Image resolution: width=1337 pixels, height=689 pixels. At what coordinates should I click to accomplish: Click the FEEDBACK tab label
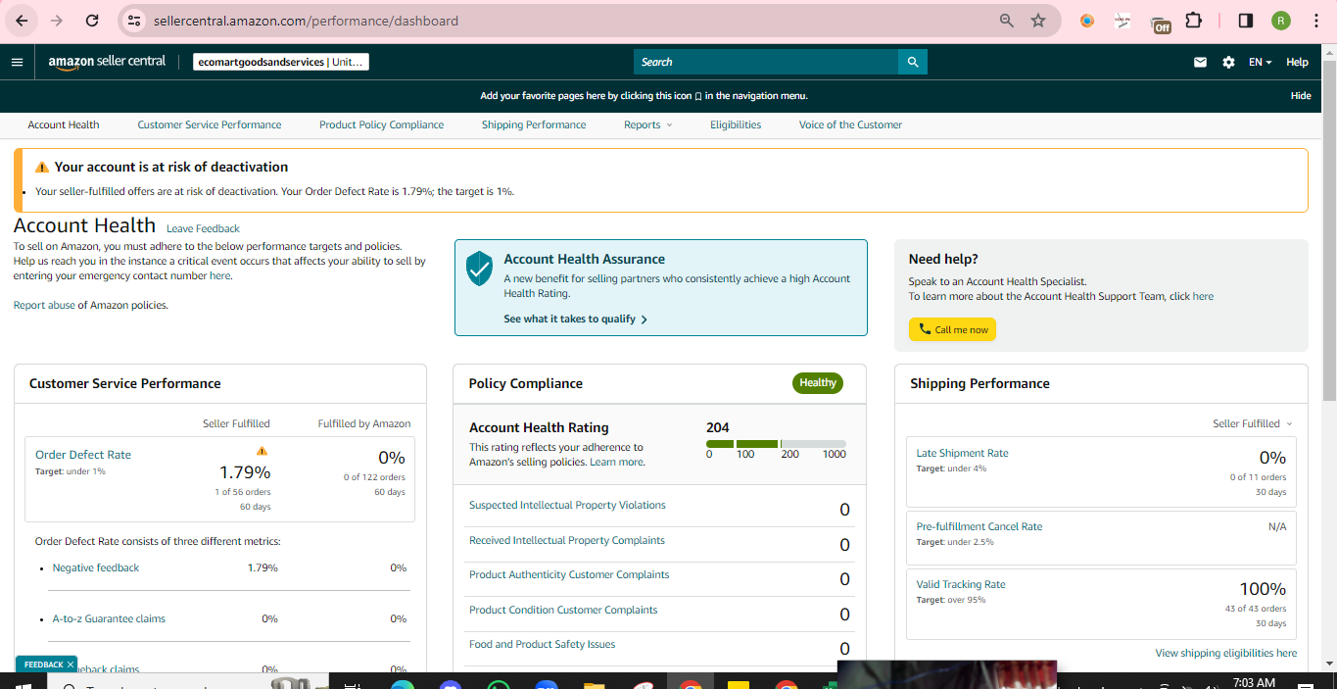[x=43, y=664]
